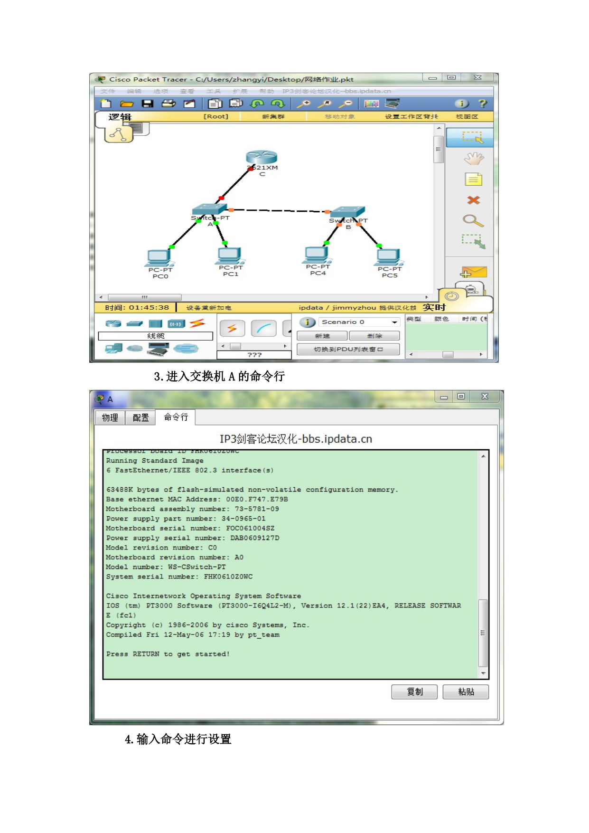This screenshot has width=589, height=833.
Task: Open the custom devices dialog icon
Action: [x=393, y=104]
